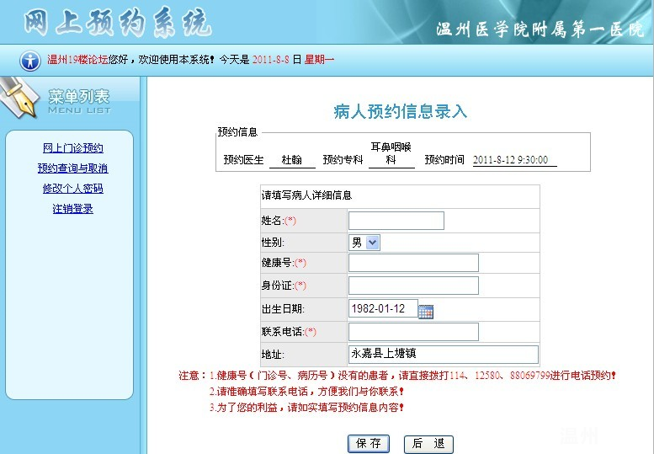This screenshot has width=654, height=454.
Task: Click the 地址 label
Action: point(273,355)
